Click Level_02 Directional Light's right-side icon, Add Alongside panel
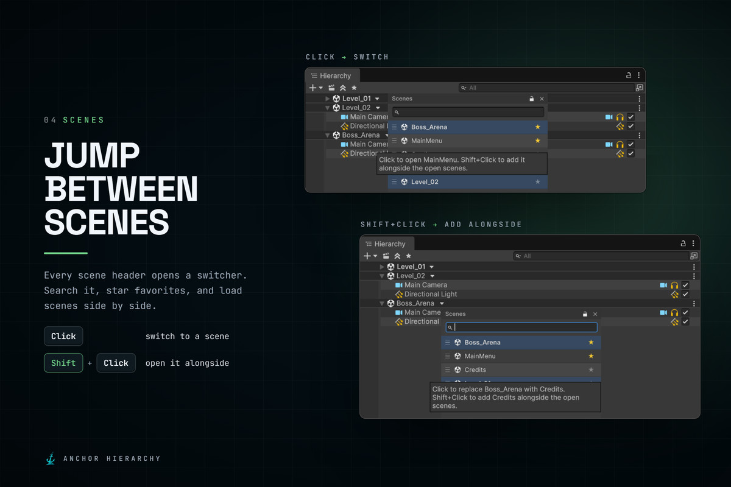Image resolution: width=731 pixels, height=487 pixels. [x=674, y=294]
